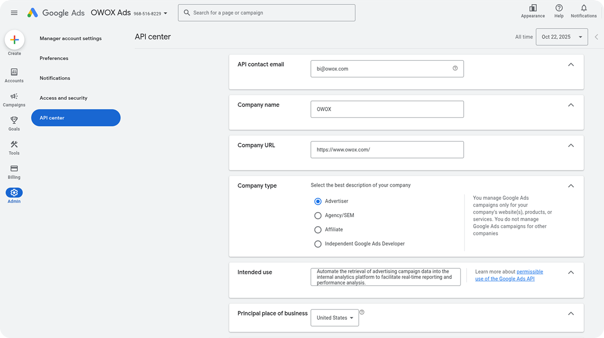Select Independent Google Ads Developer
This screenshot has width=604, height=338.
318,244
